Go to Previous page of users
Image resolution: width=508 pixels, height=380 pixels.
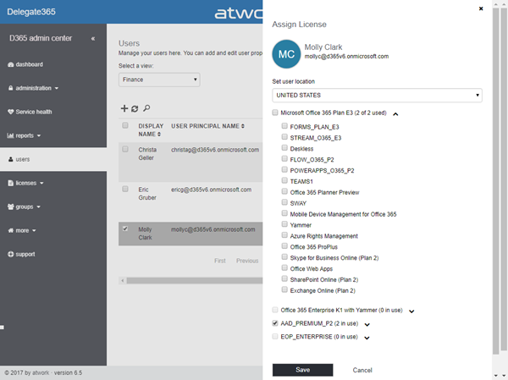pyautogui.click(x=247, y=261)
